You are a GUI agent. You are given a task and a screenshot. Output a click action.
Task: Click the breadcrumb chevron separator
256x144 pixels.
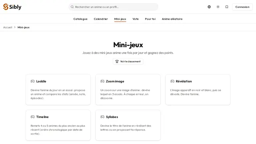(15, 27)
